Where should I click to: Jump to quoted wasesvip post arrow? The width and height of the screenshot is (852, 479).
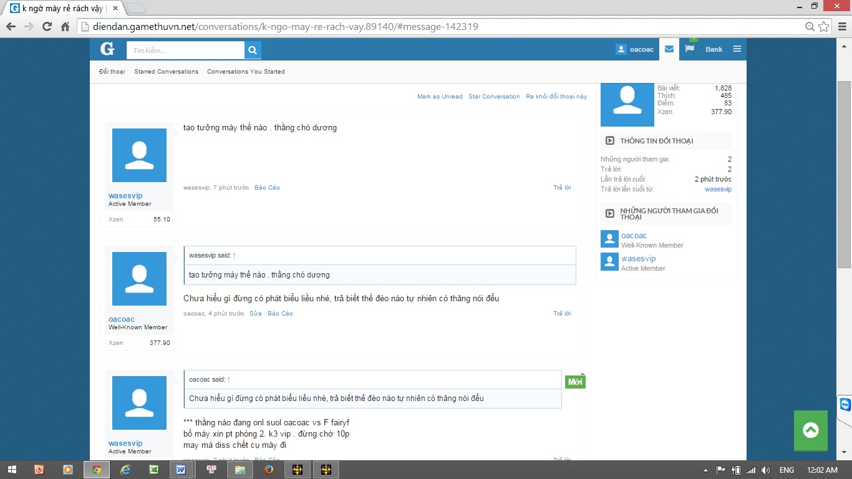pyautogui.click(x=235, y=255)
